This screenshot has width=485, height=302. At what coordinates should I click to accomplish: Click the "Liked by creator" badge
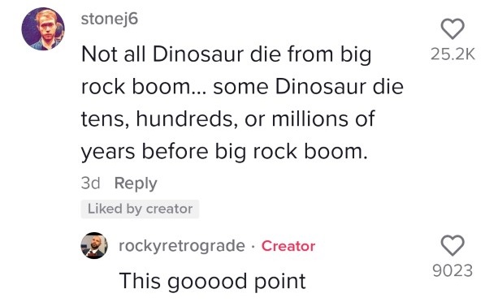[x=140, y=209]
